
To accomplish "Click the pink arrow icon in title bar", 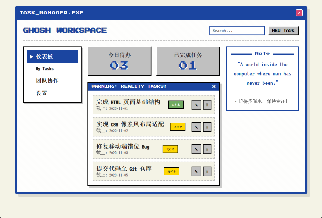I will [299, 13].
